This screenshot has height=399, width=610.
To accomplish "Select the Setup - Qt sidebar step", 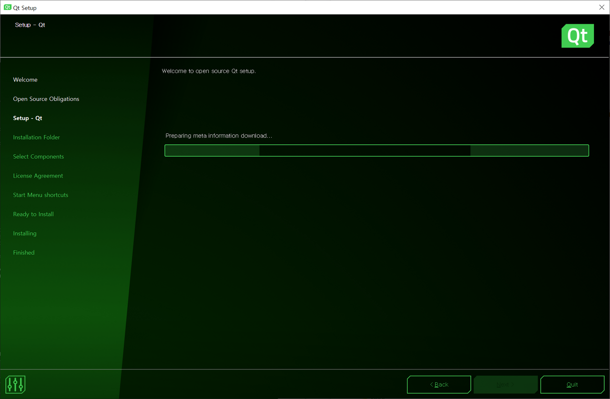I will click(x=28, y=118).
